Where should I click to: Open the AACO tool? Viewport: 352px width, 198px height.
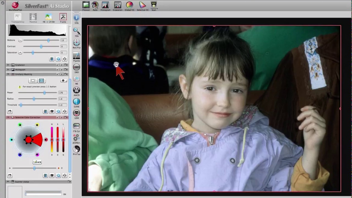point(76,91)
